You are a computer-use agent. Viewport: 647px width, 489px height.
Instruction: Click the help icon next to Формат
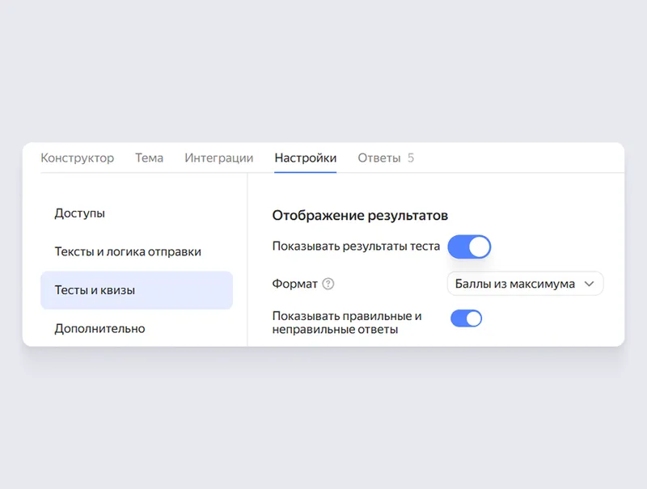328,284
